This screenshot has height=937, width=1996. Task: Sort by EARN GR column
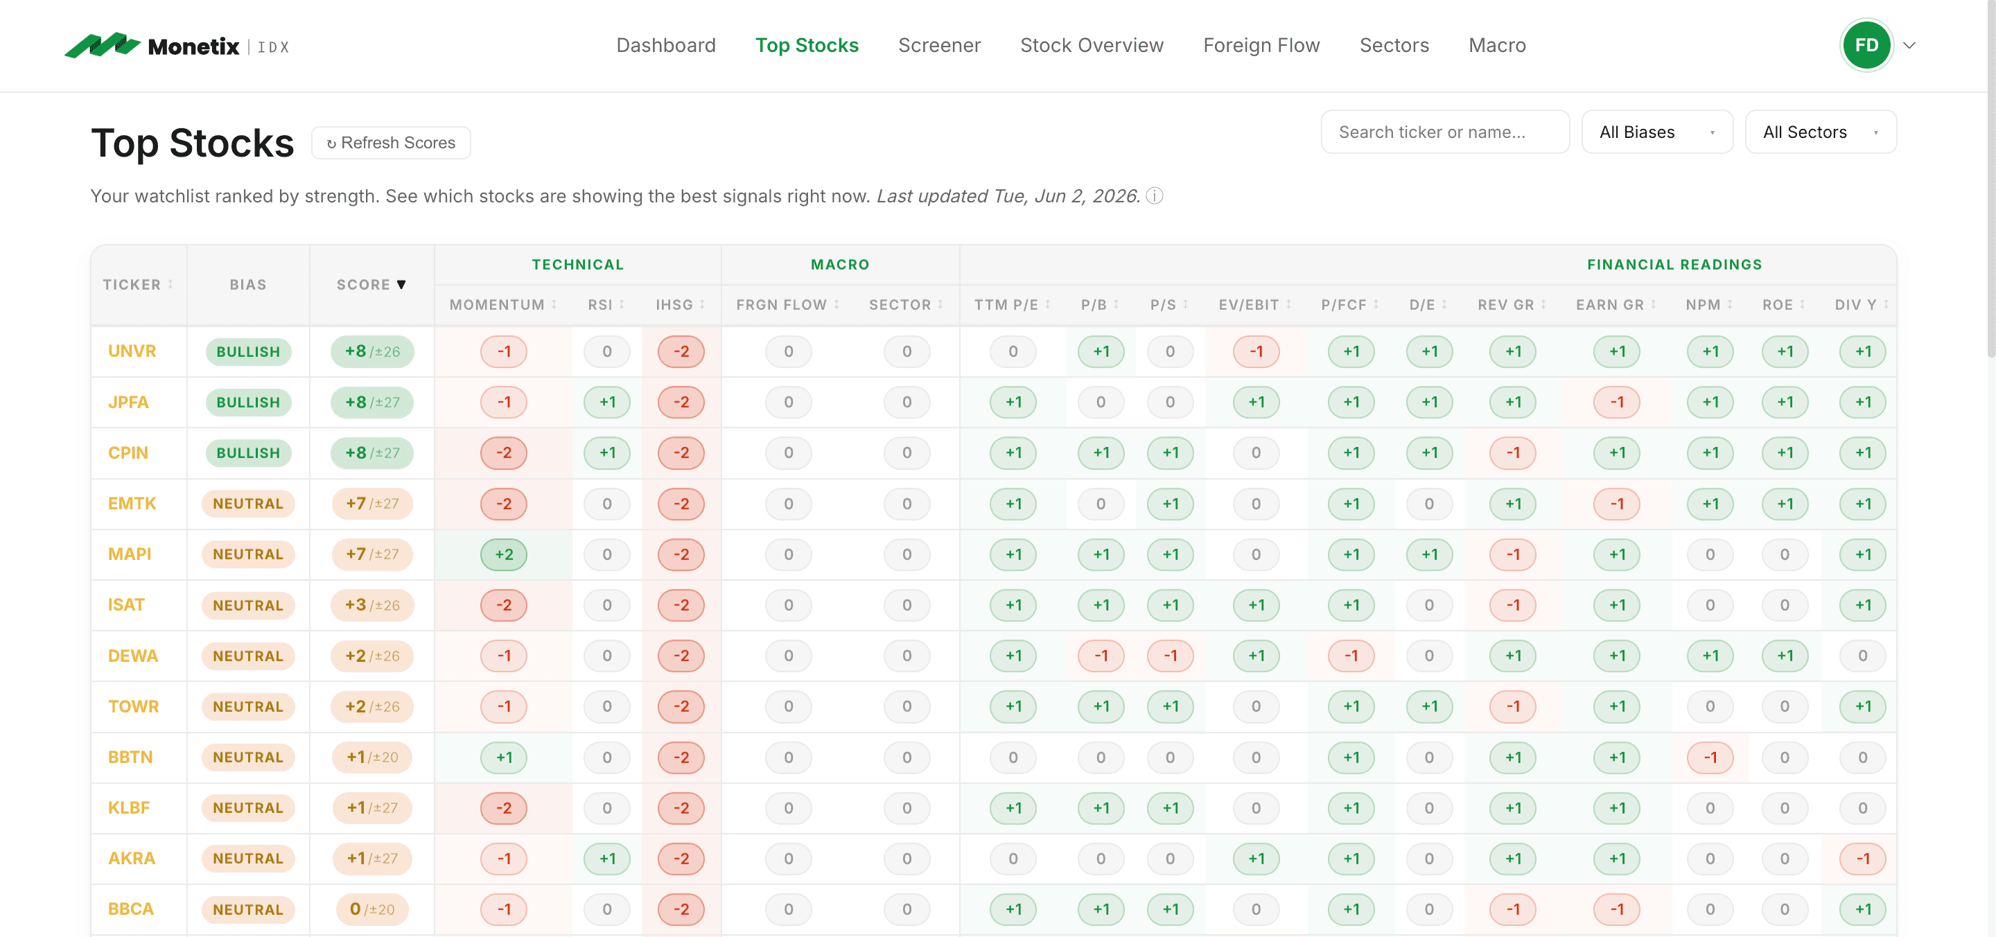[1616, 304]
